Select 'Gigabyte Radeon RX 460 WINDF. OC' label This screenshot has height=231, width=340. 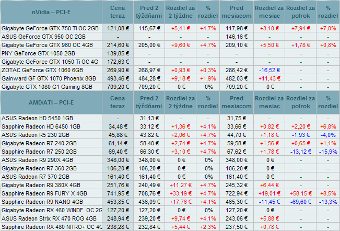click(x=52, y=211)
